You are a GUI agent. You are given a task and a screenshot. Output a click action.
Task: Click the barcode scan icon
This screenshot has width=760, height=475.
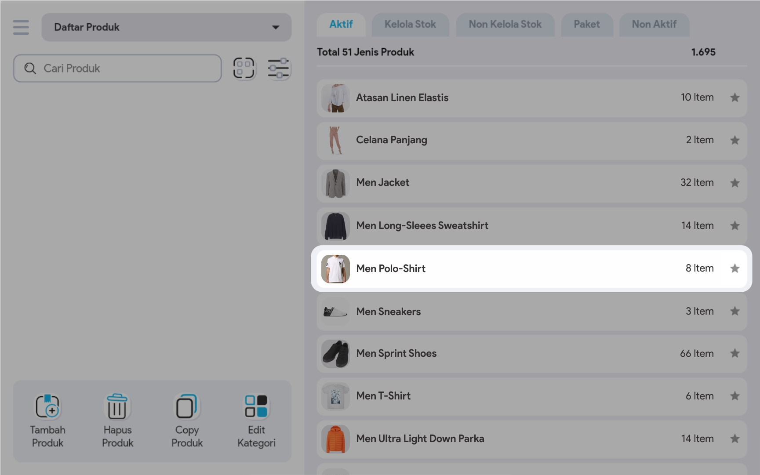click(x=244, y=68)
